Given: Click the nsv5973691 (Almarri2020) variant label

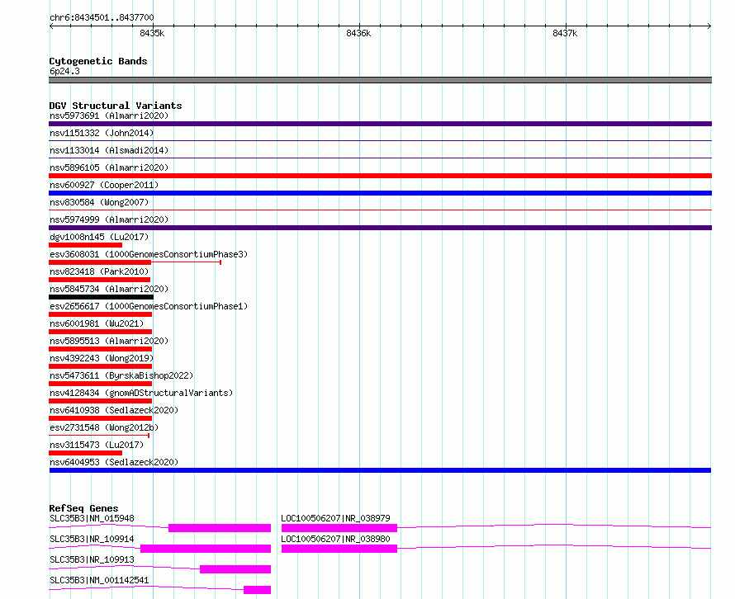Looking at the screenshot, I should click(x=109, y=116).
